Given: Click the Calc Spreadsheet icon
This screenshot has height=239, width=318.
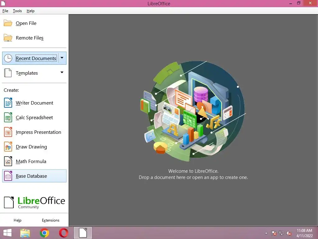Looking at the screenshot, I should (8, 117).
